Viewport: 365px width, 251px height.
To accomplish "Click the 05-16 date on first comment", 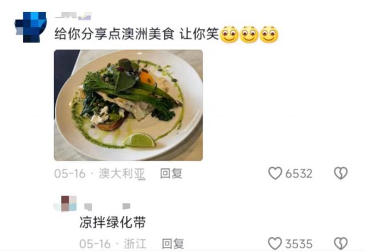I will [70, 174].
